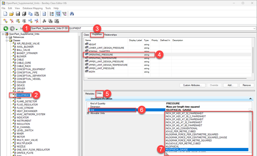Screen dimensions: 257x156
Task: Open the View menu
Action: 17,8
